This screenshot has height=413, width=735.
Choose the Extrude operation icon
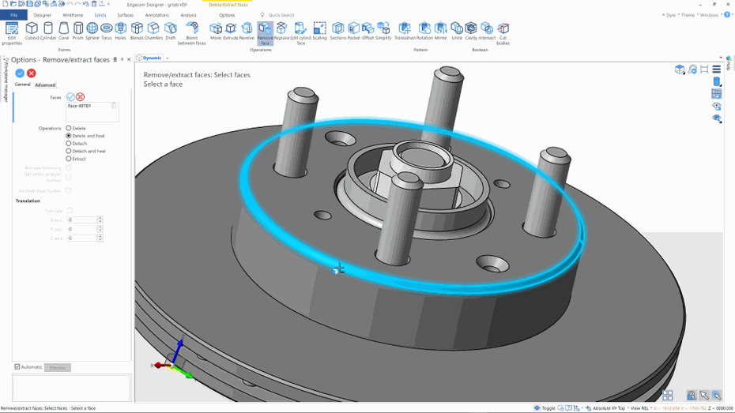pos(231,30)
